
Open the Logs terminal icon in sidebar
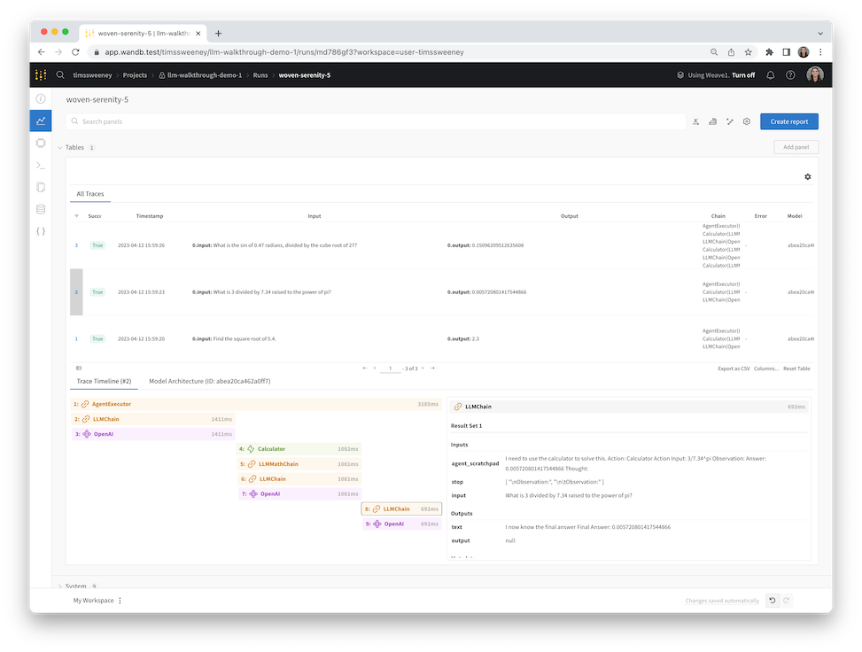pos(41,165)
